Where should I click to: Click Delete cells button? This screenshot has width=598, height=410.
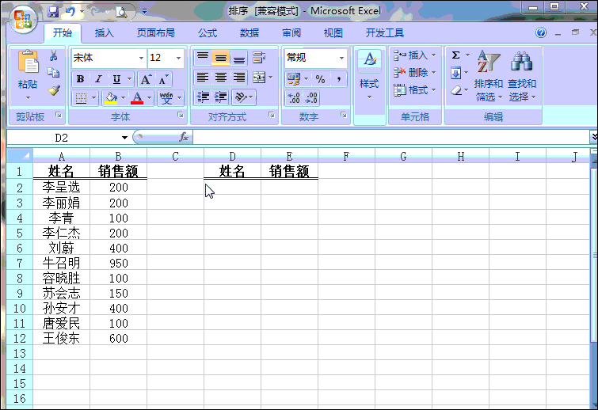pyautogui.click(x=414, y=72)
